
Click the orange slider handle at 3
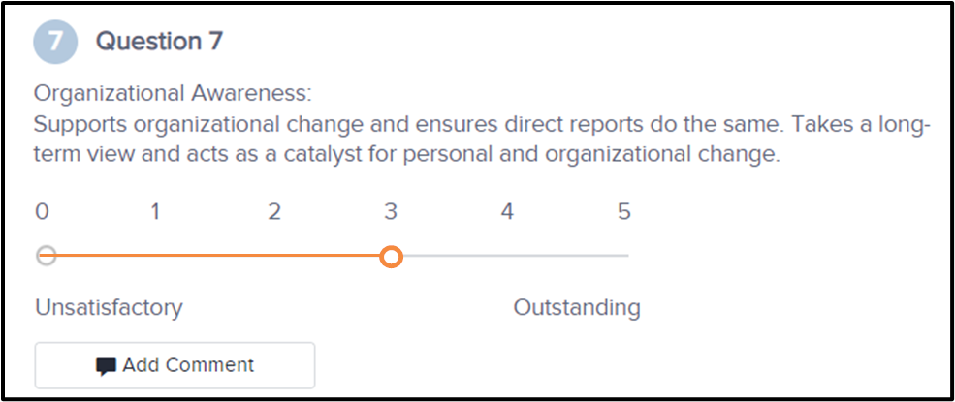391,256
